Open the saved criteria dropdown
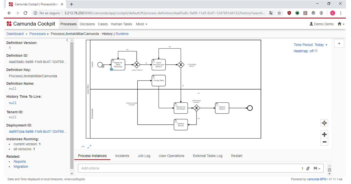Viewport: 351px width, 184px height. pos(317,168)
